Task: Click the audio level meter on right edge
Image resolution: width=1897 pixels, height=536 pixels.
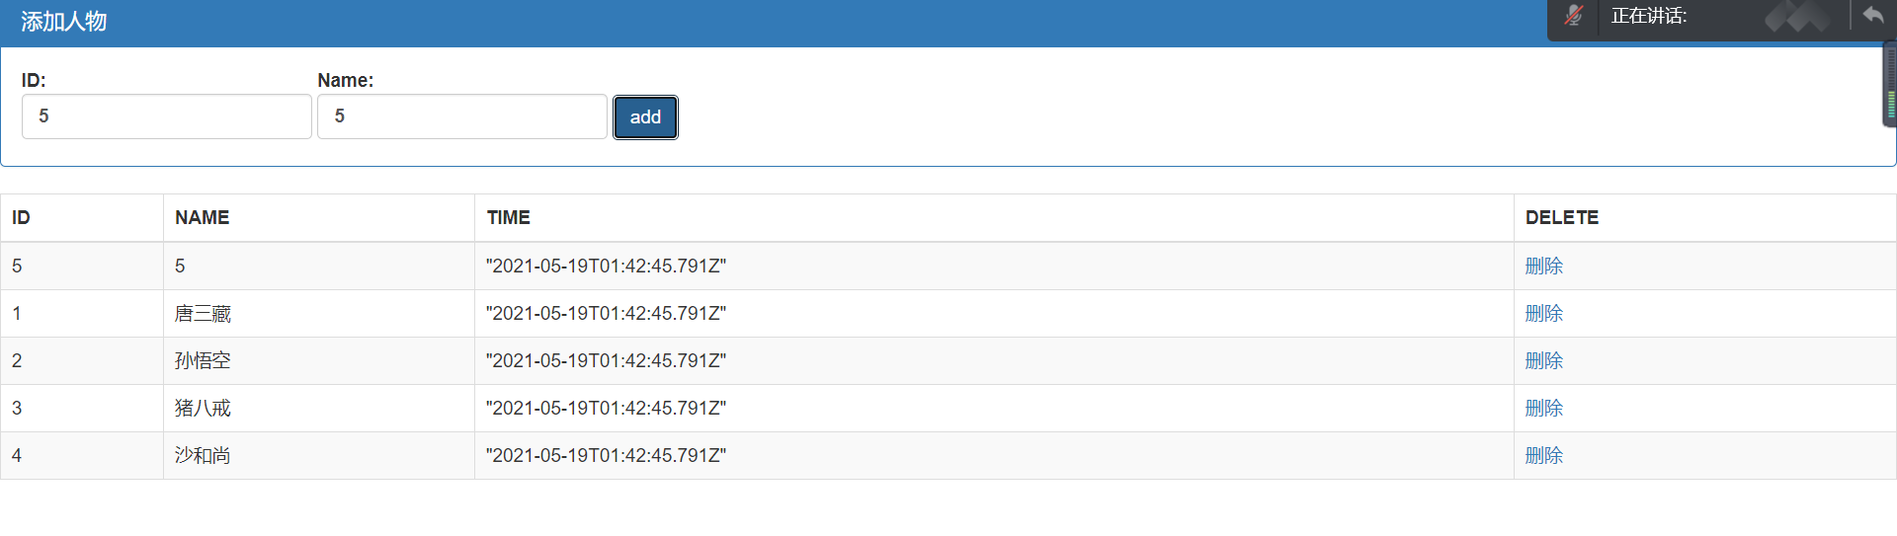Action: 1890,84
